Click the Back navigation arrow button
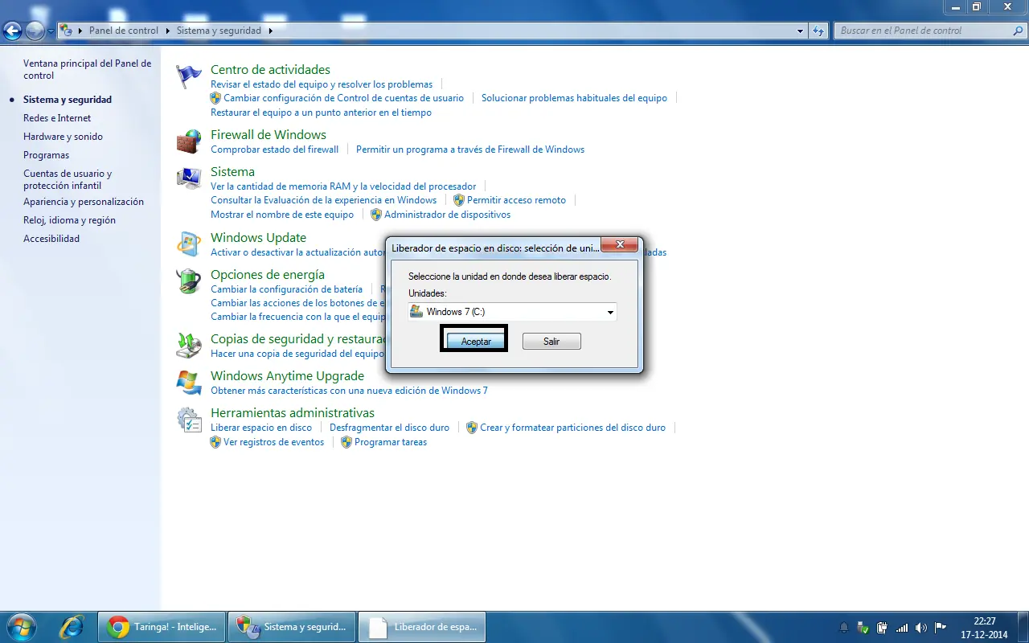The height and width of the screenshot is (643, 1029). tap(12, 31)
